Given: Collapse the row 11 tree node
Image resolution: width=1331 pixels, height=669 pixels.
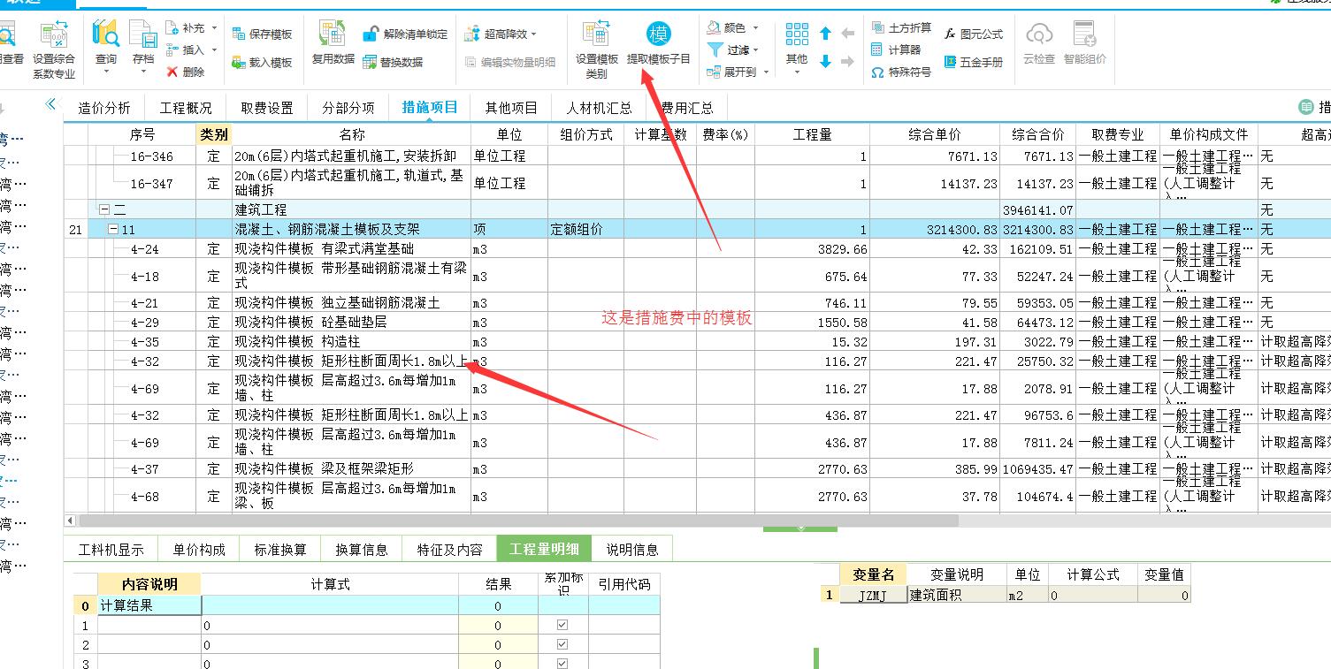Looking at the screenshot, I should coord(113,230).
